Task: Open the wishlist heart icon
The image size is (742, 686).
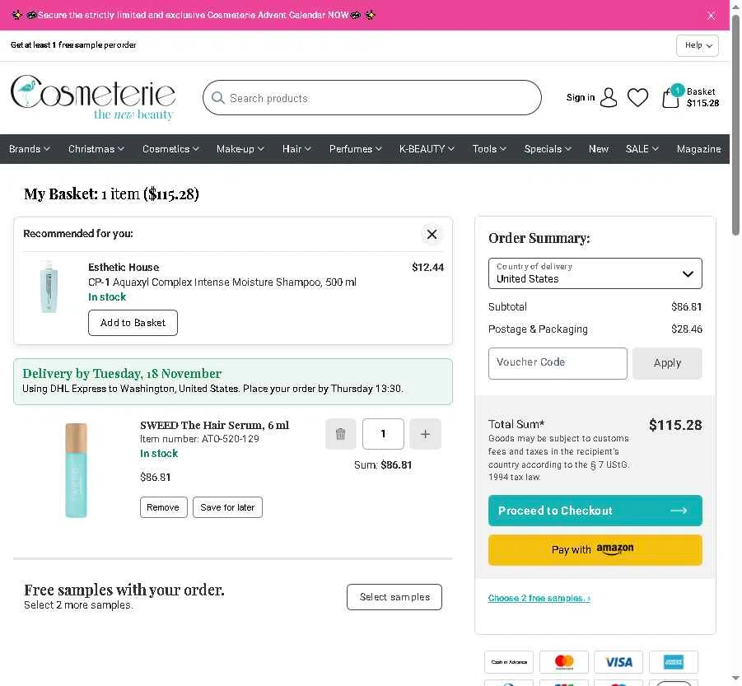Action: tap(637, 97)
